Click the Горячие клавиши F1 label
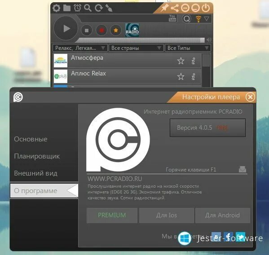Viewport: 269px width, 255px height. [x=191, y=170]
